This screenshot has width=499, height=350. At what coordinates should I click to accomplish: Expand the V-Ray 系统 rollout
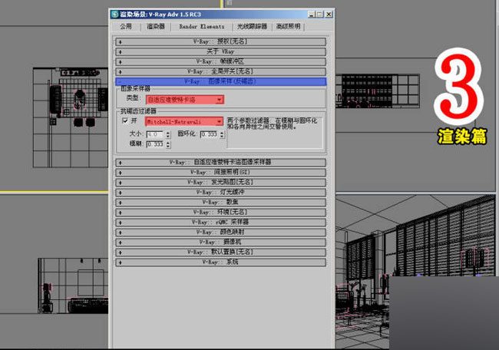(220, 262)
